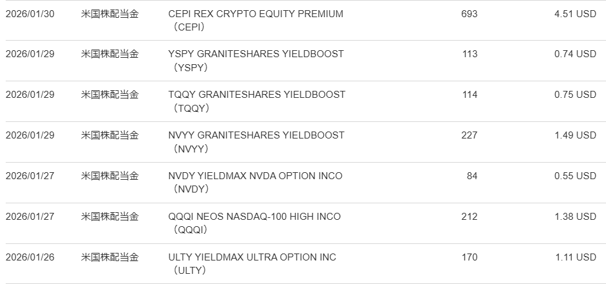This screenshot has height=284, width=606.
Task: Click the quantity 693 in CEPI row
Action: coord(469,14)
